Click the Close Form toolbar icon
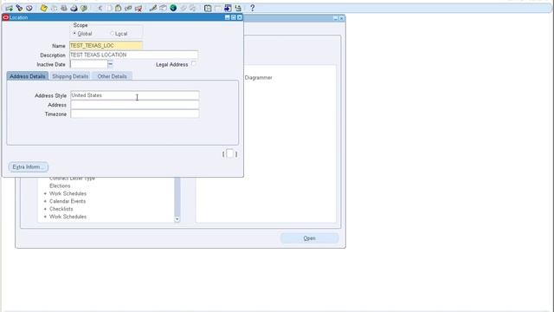The width and height of the screenshot is (554, 312). (x=84, y=8)
